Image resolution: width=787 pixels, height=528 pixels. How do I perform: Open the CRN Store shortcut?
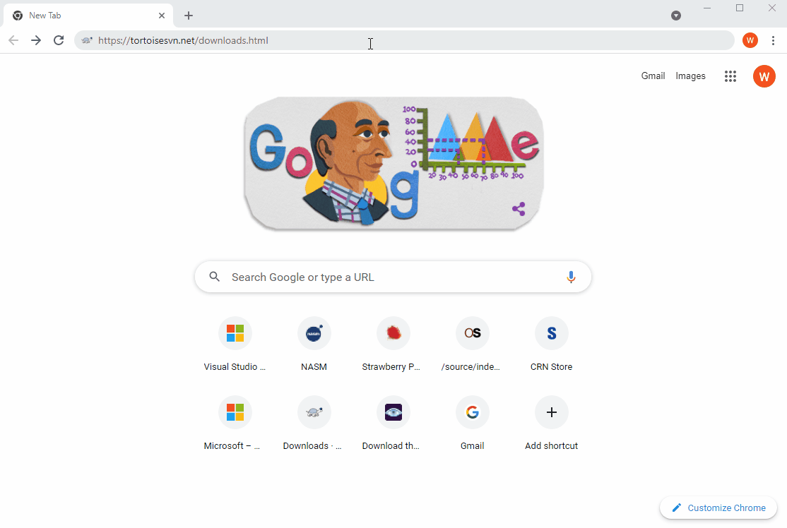click(x=552, y=334)
